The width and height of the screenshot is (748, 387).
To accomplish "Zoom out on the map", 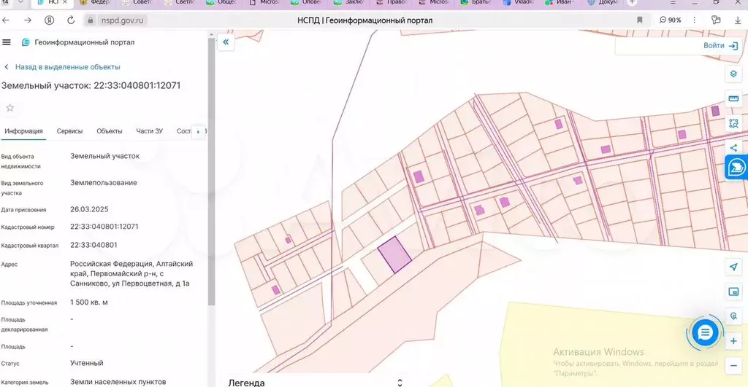I will (x=733, y=366).
